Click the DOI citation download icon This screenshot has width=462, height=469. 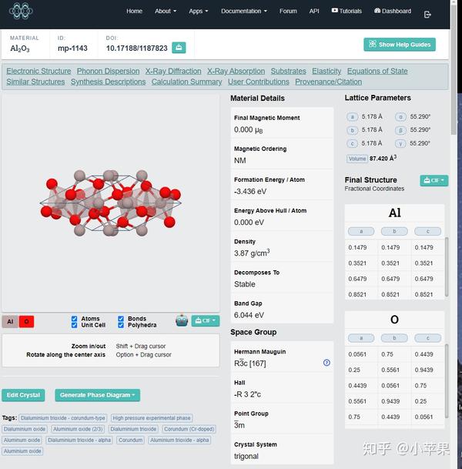point(179,48)
